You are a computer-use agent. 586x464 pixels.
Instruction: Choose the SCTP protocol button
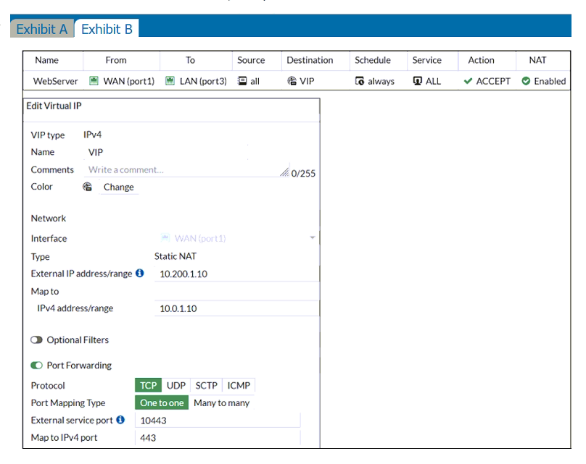206,385
